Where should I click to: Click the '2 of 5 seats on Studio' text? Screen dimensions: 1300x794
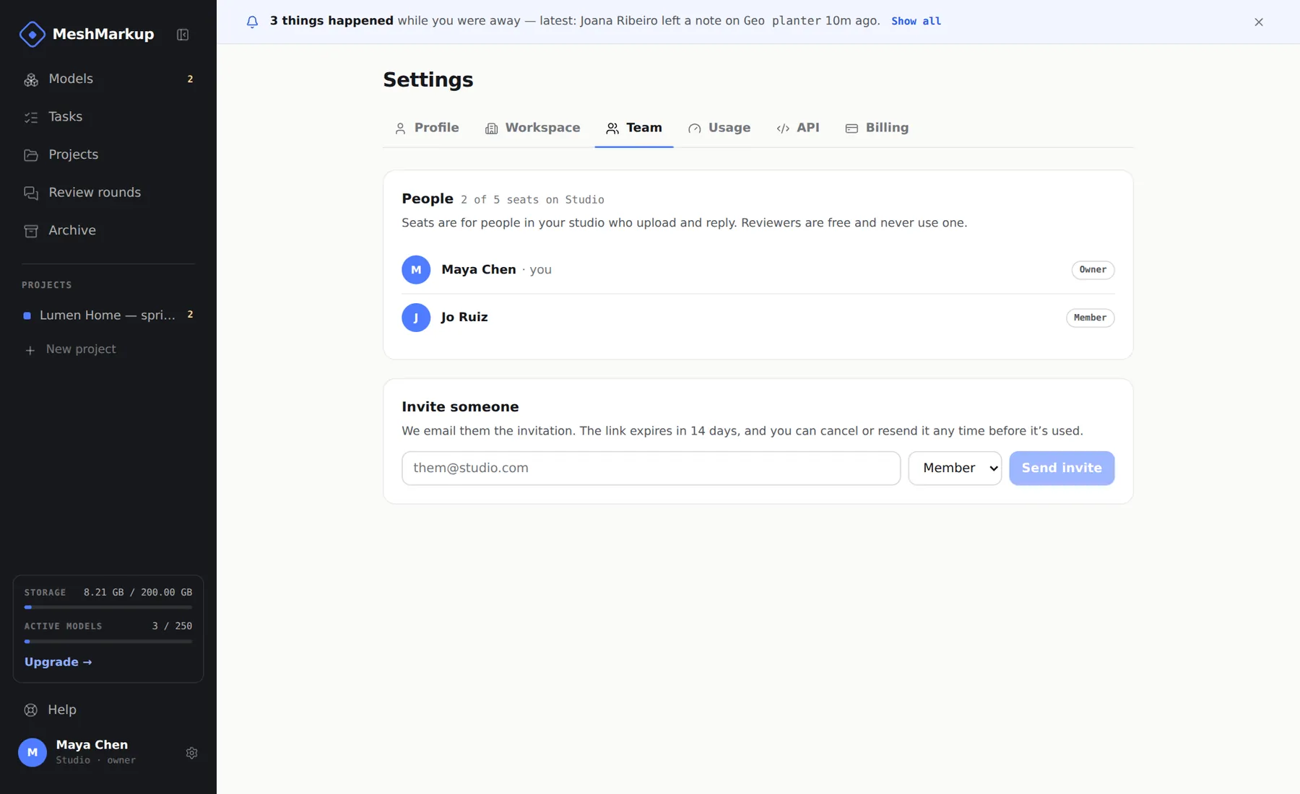click(532, 200)
